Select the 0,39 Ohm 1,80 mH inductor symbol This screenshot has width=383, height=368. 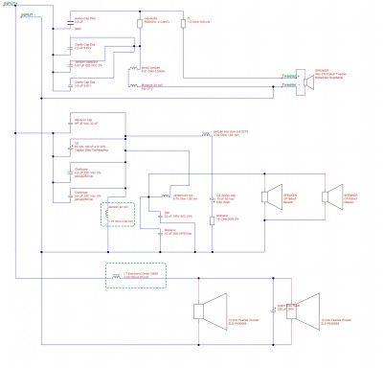click(x=207, y=135)
